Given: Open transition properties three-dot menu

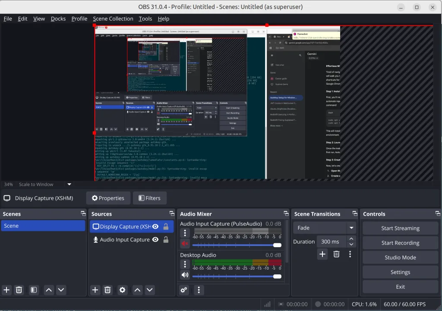Looking at the screenshot, I should click(350, 254).
